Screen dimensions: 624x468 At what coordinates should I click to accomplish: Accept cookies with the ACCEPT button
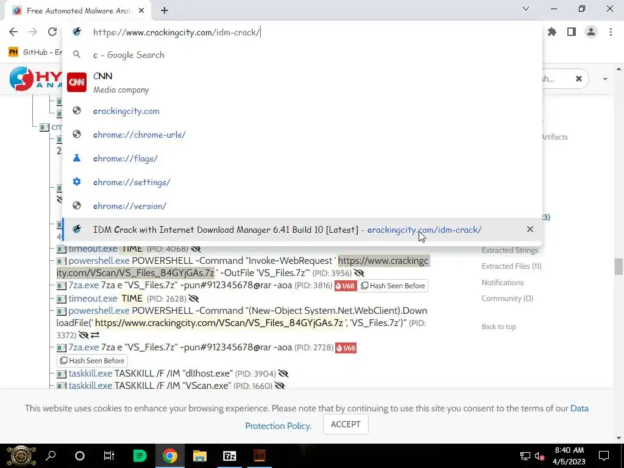(346, 425)
